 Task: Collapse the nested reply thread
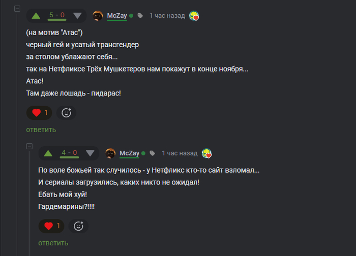click(x=29, y=147)
